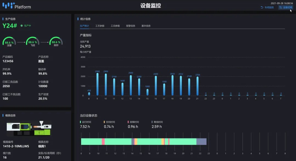This screenshot has width=296, height=161.
Task: Click the 车间监控 return arrow icon
Action: (x=262, y=7)
